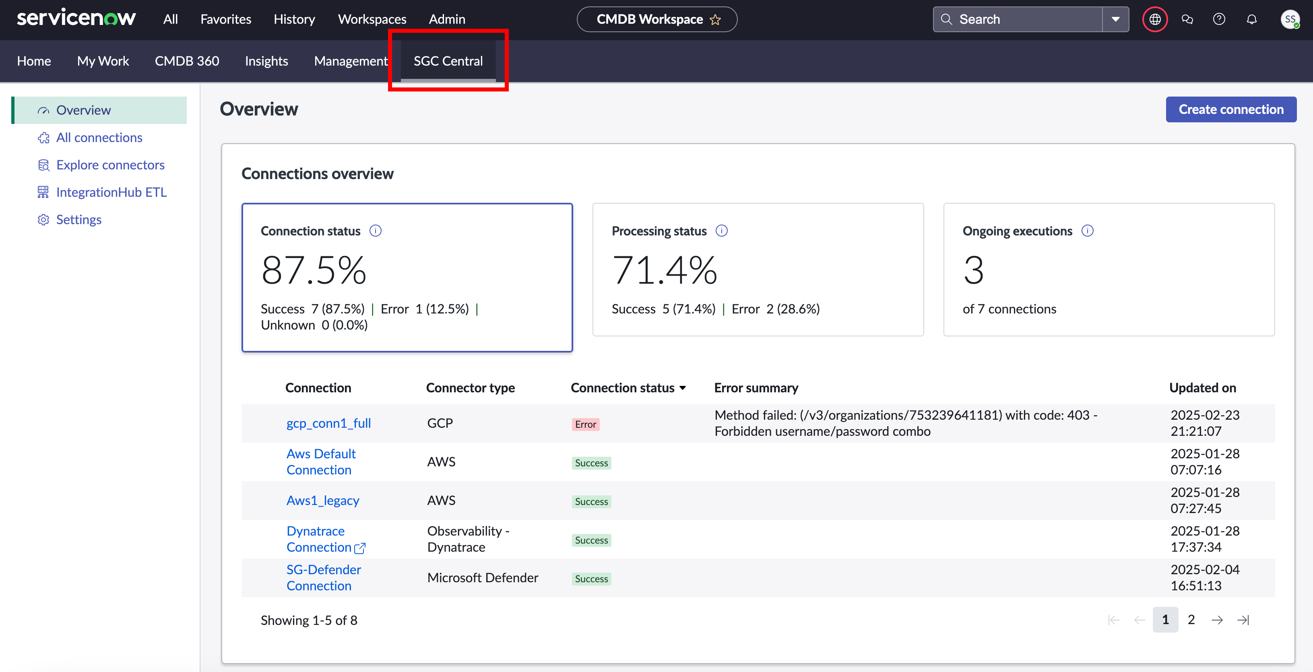Open the History menu

pyautogui.click(x=294, y=19)
